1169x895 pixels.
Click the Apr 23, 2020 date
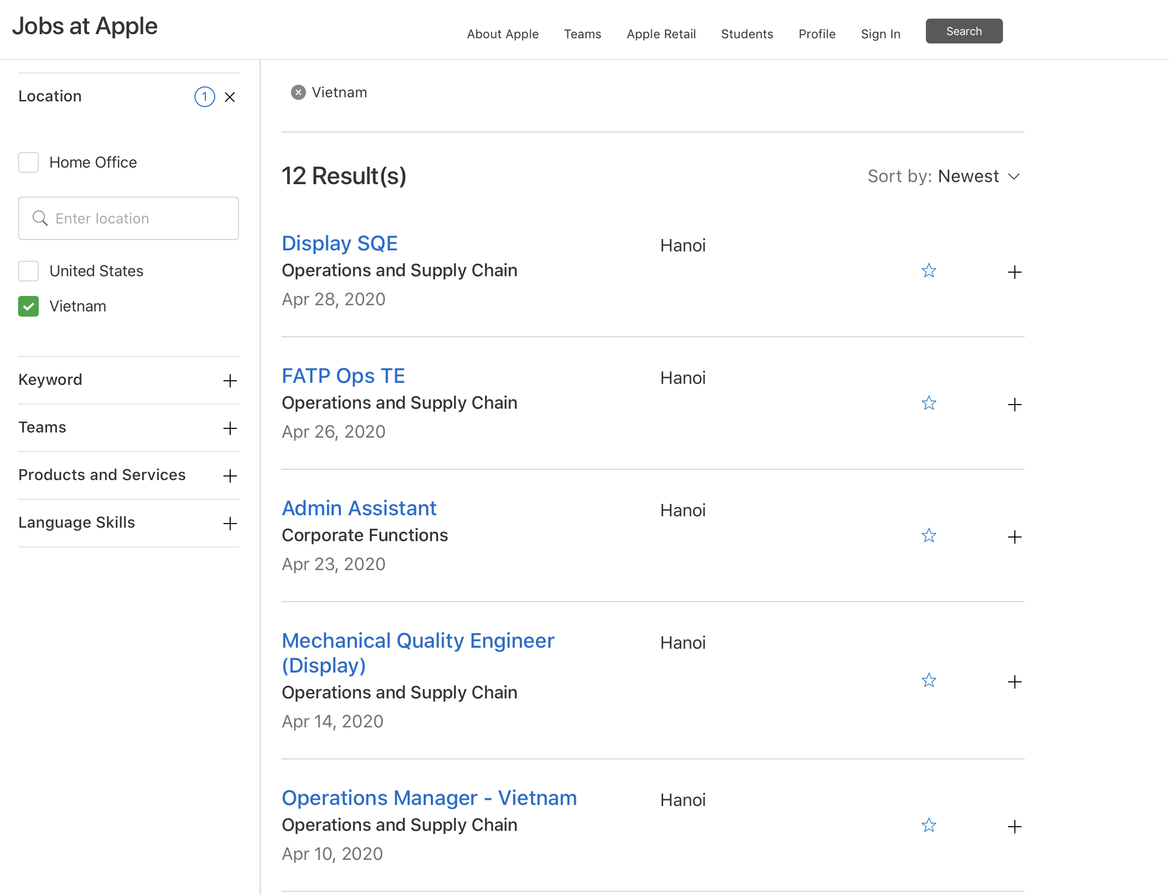(334, 564)
